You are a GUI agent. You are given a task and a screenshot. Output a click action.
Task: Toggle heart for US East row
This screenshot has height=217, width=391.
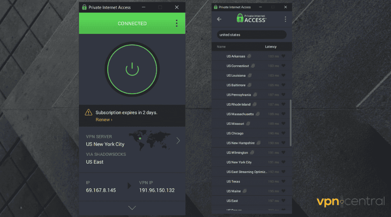(283, 201)
